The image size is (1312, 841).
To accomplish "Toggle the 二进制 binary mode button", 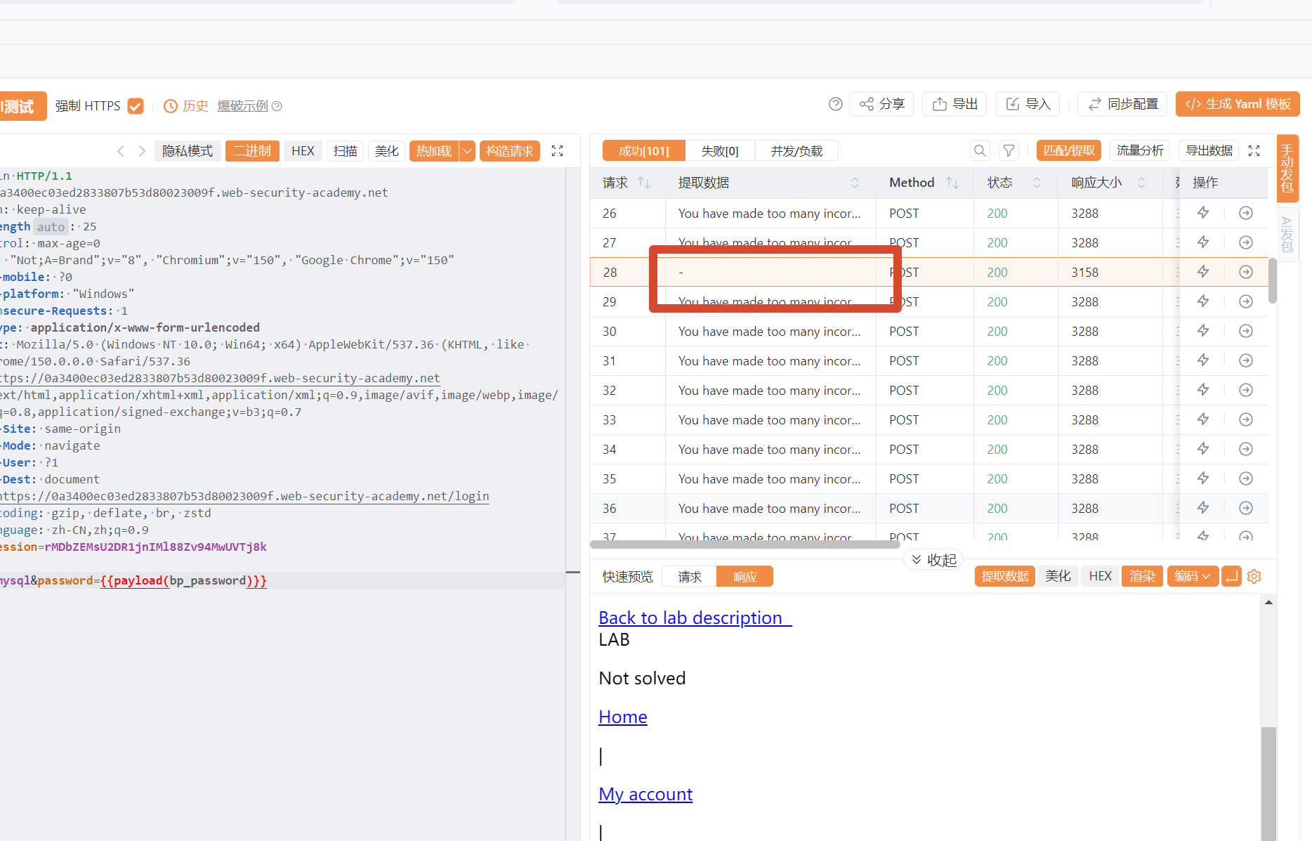I will (252, 151).
